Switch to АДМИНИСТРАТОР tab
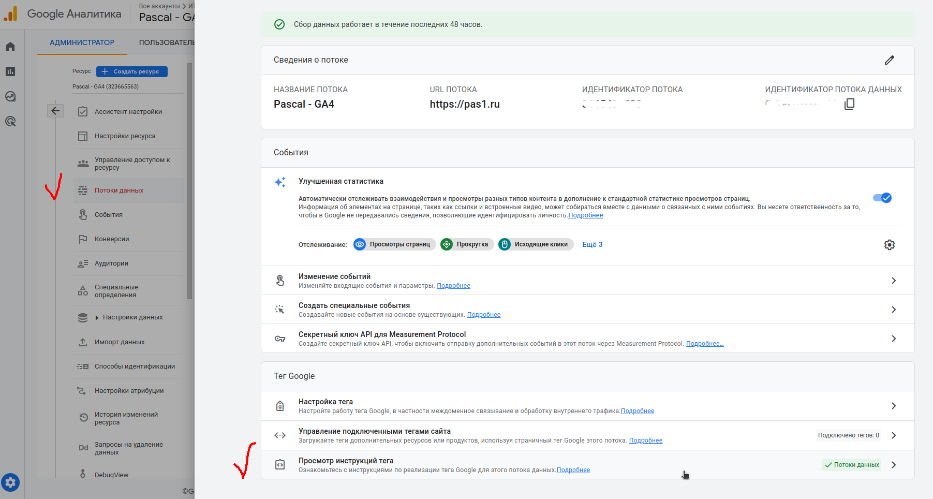The image size is (933, 499). click(82, 42)
